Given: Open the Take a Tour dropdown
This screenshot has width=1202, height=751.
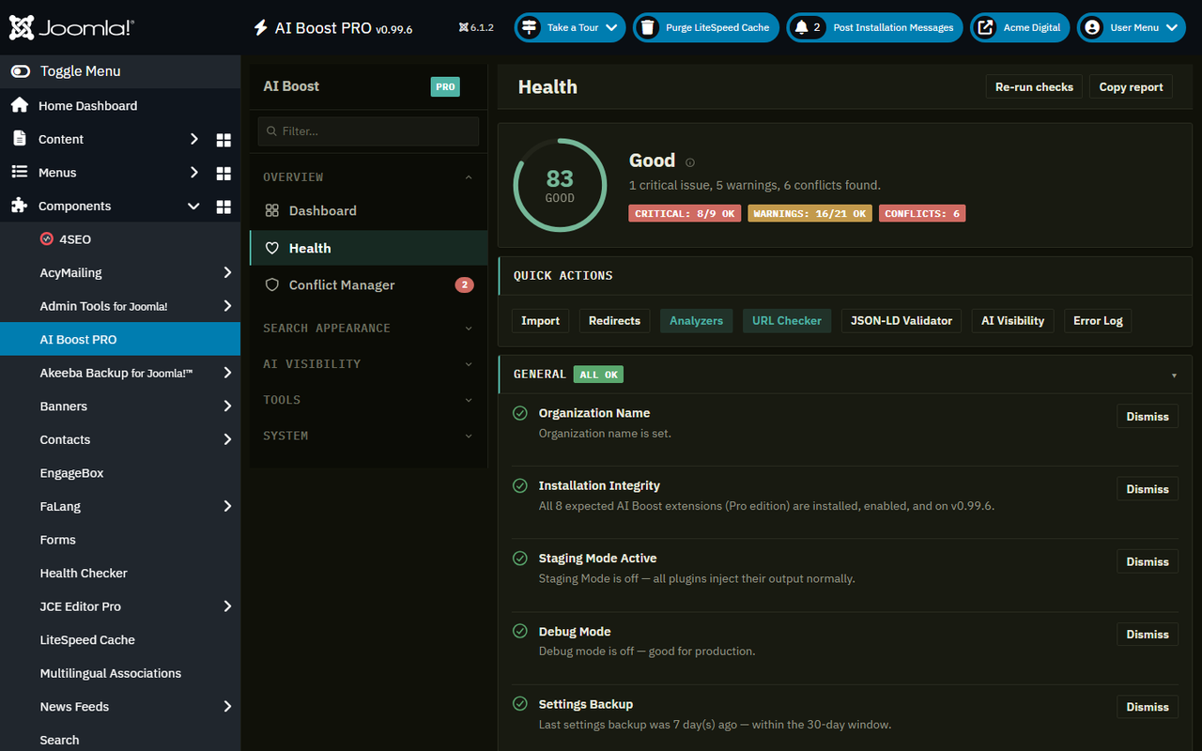Looking at the screenshot, I should [569, 28].
